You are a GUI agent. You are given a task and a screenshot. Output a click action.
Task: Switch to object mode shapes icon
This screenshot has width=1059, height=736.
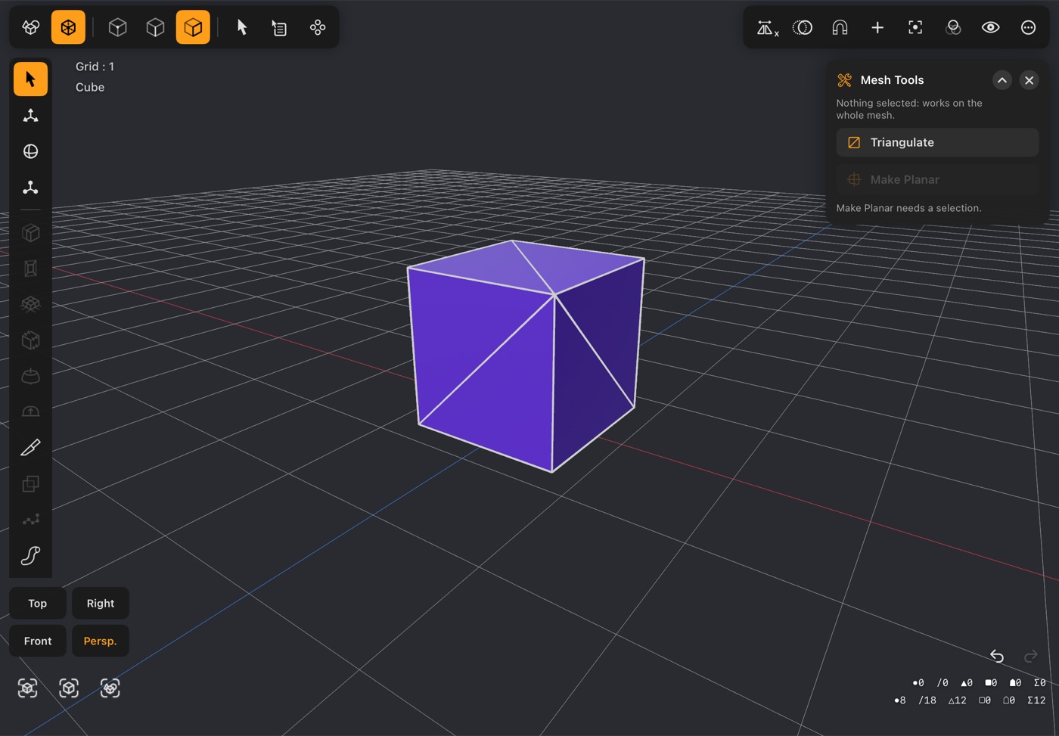[31, 27]
